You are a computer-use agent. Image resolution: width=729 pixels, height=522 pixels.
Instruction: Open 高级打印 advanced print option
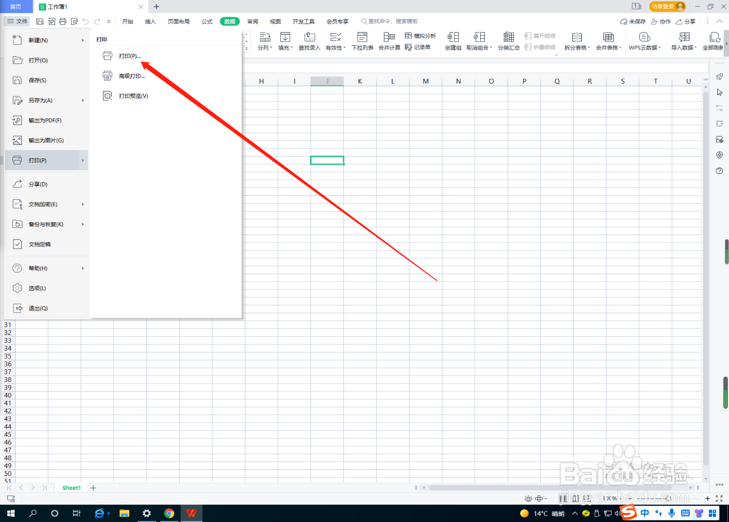click(131, 76)
